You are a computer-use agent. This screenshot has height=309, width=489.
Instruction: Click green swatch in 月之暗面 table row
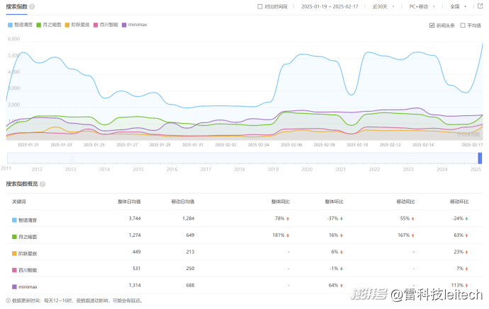(14, 237)
